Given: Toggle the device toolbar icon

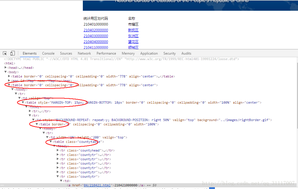Looking at the screenshot, I should pos(12,53).
